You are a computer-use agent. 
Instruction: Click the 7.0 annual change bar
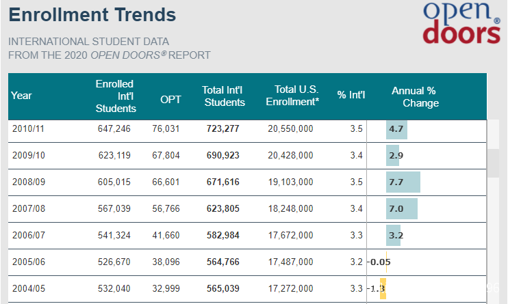pos(402,208)
